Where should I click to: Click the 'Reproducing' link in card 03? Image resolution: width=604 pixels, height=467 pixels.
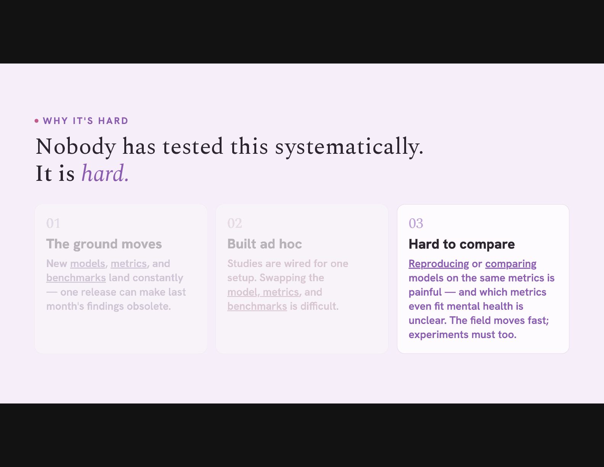point(439,264)
